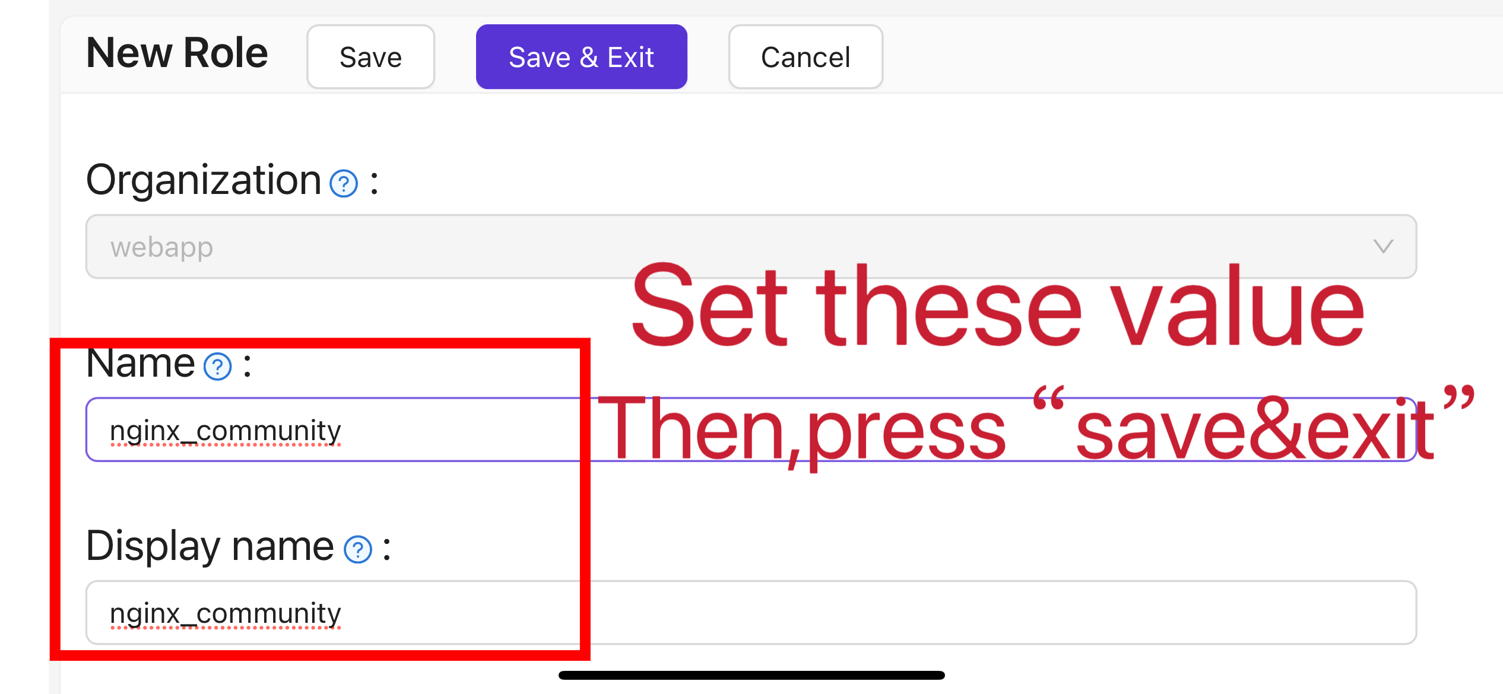Click the Display name field label

coord(210,546)
